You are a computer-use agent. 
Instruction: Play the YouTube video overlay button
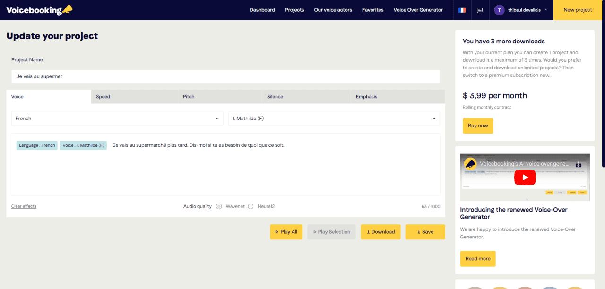(x=525, y=178)
